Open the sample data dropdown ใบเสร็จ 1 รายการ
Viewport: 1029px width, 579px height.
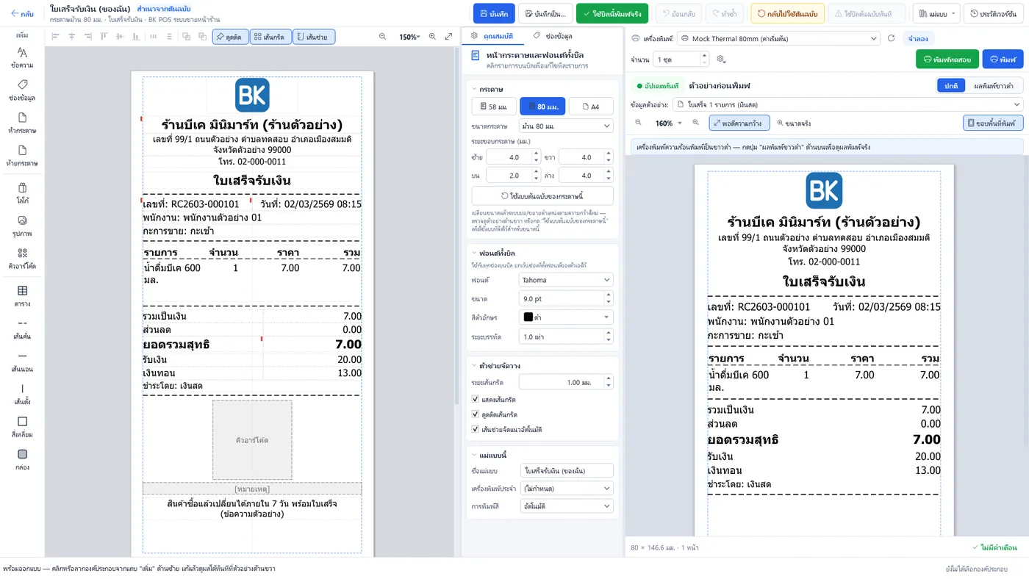tap(848, 104)
